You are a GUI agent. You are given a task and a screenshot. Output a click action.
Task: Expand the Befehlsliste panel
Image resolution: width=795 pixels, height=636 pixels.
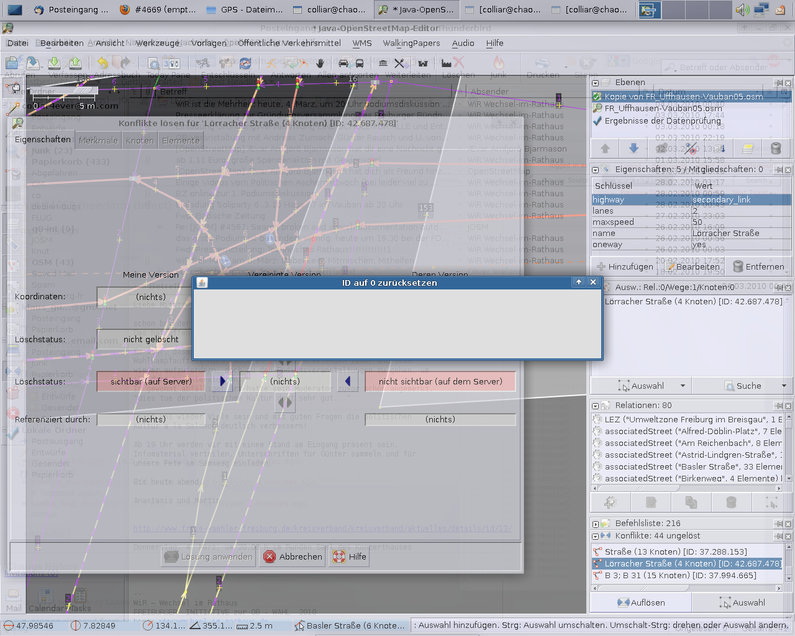(596, 524)
